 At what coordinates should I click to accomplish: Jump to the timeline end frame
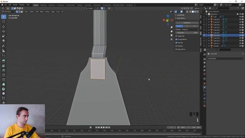tap(109, 127)
